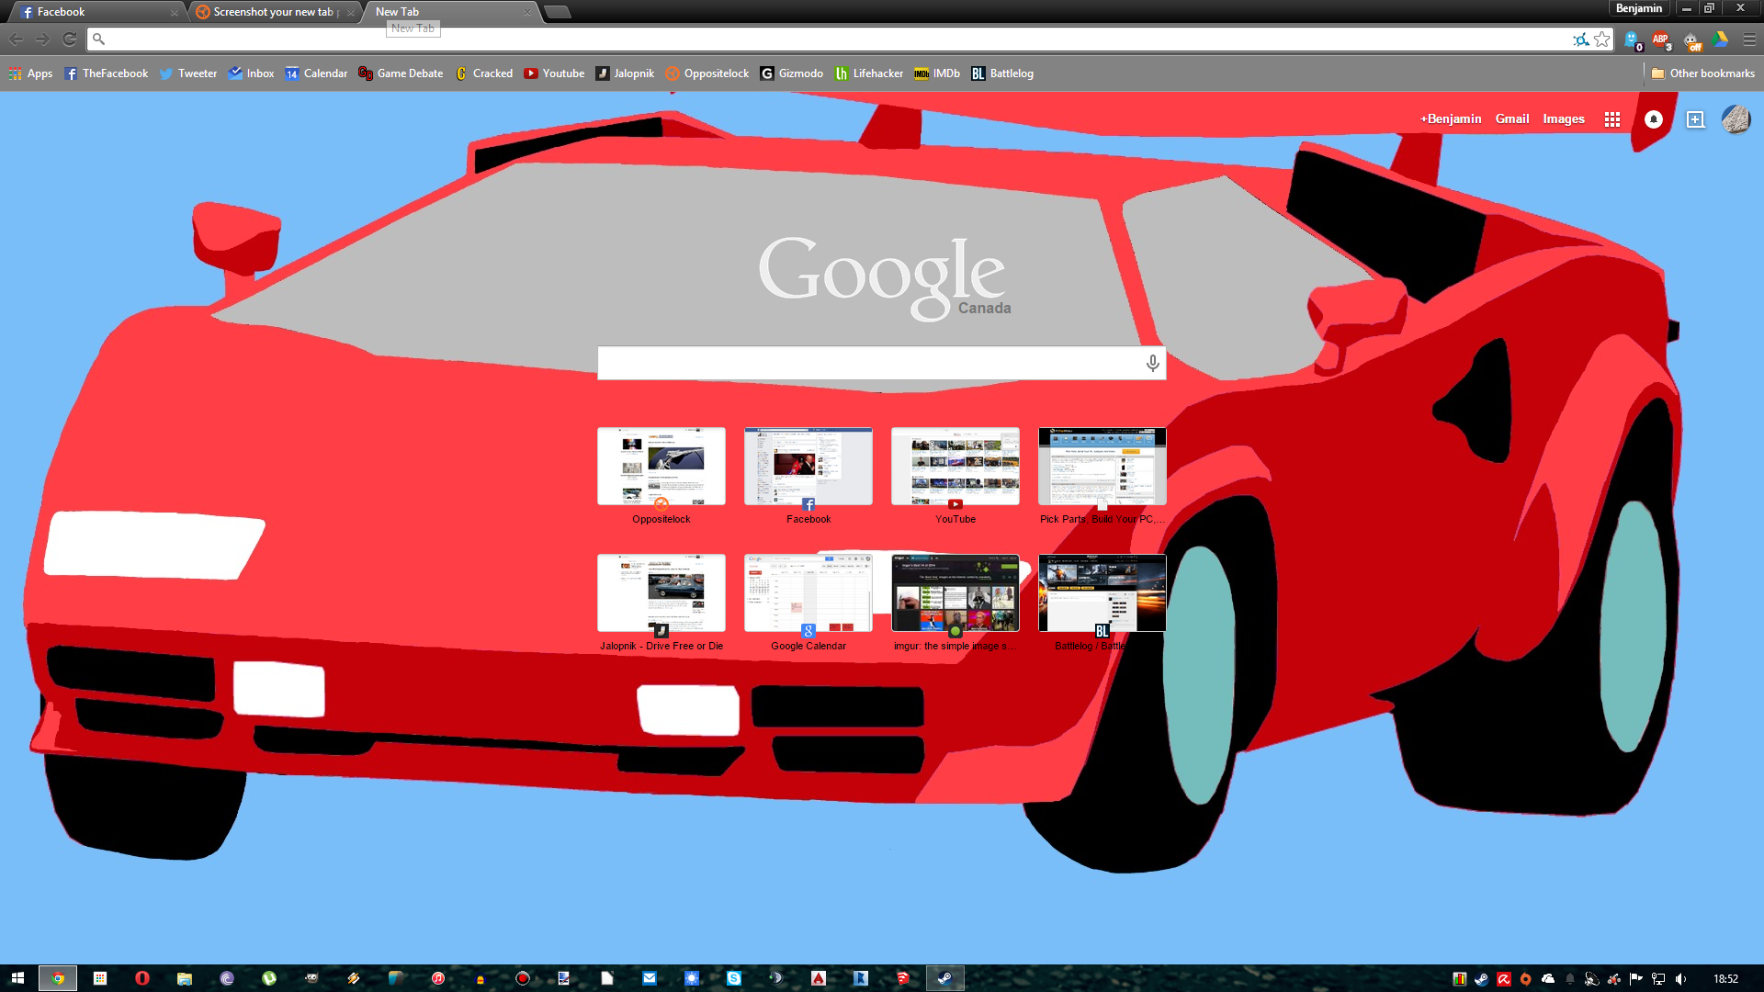Click the browser forward arrow

coord(42,39)
